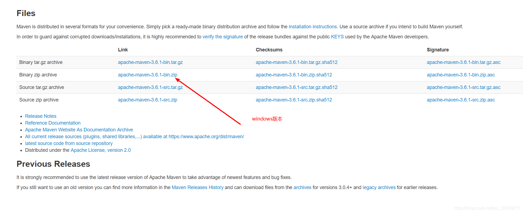Open apache-maven-3.6.1-bin.zip.asc signature
The image size is (523, 213).
(461, 75)
